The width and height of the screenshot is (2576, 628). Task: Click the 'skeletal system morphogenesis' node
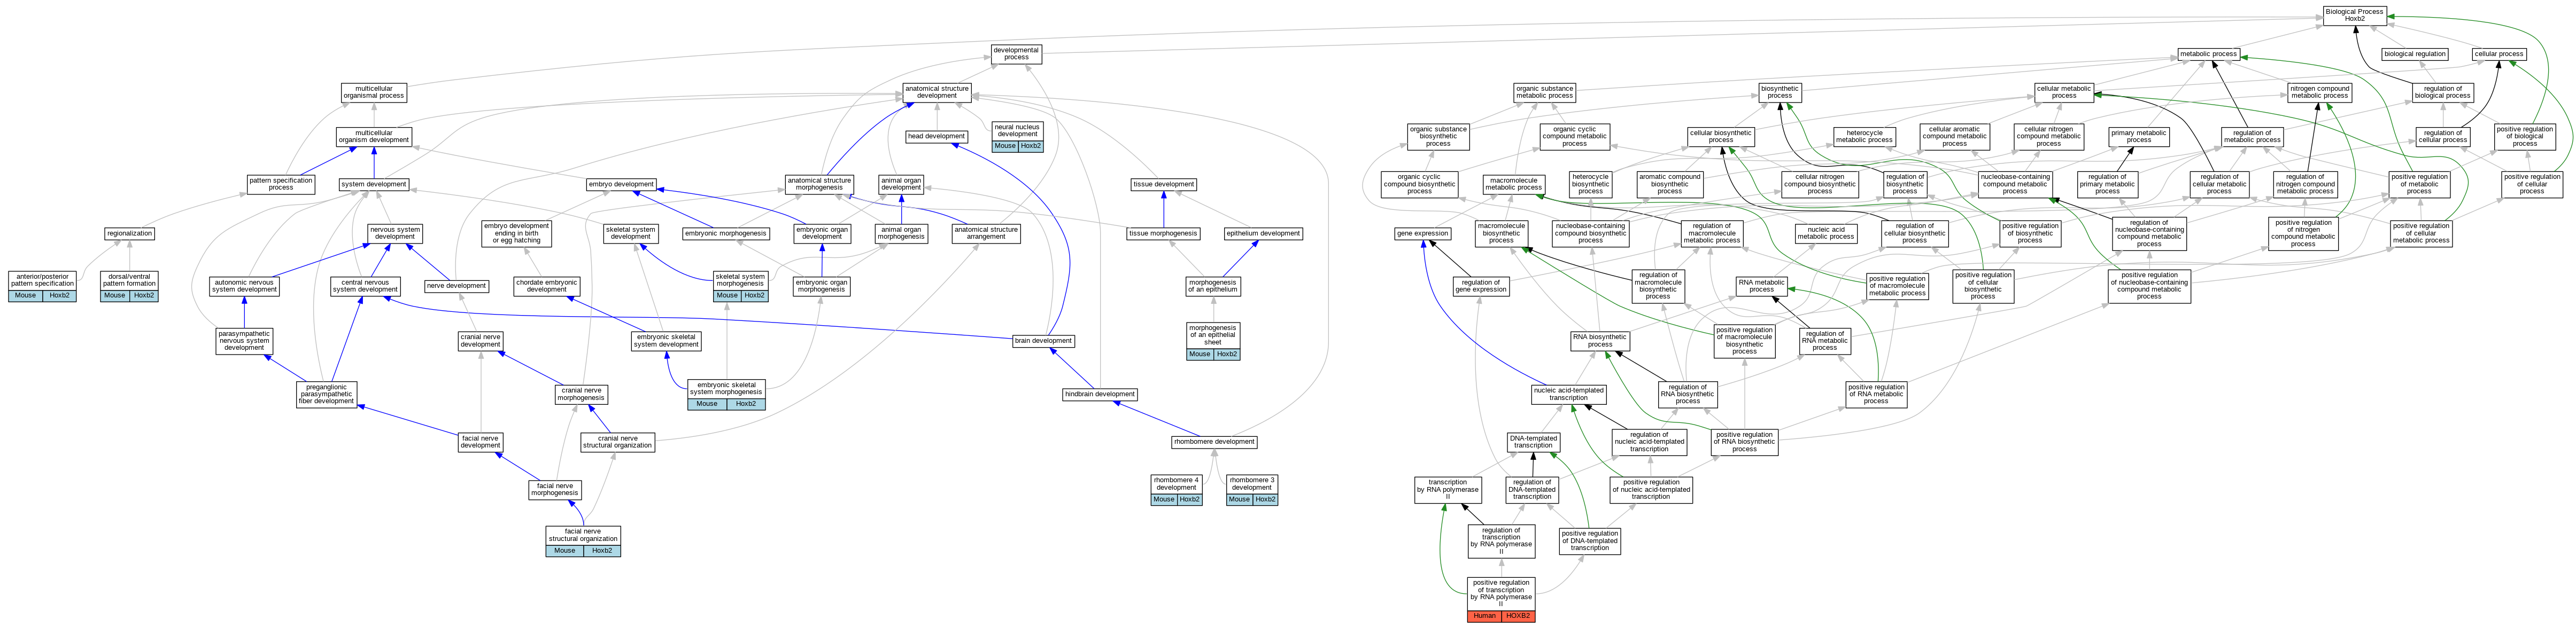point(740,280)
